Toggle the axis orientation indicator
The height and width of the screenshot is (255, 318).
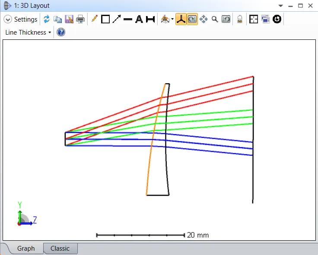(181, 19)
